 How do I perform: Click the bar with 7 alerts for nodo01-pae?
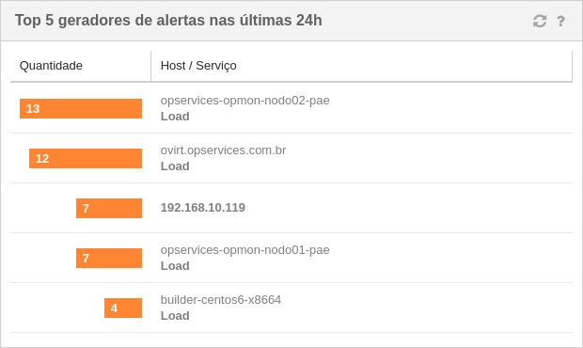click(109, 258)
